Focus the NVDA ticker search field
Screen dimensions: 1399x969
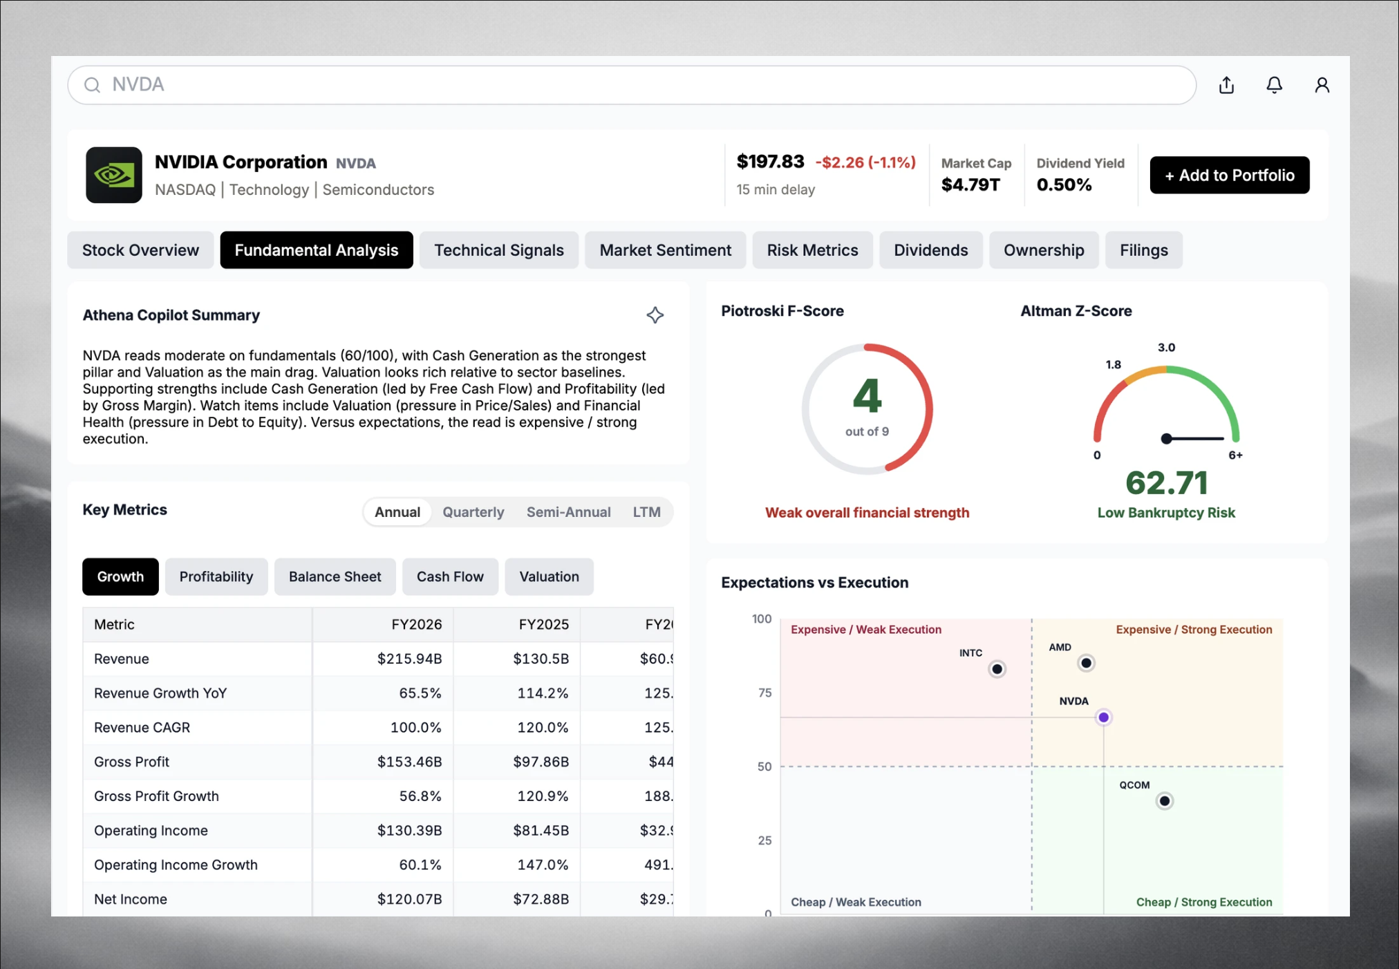tap(632, 85)
